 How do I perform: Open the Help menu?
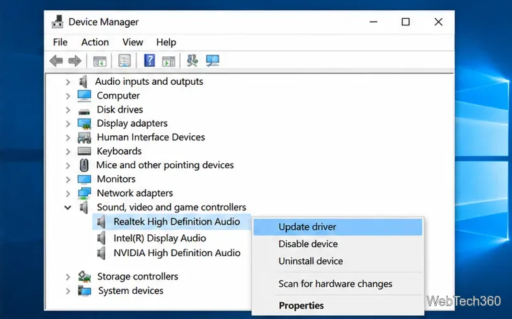point(166,42)
